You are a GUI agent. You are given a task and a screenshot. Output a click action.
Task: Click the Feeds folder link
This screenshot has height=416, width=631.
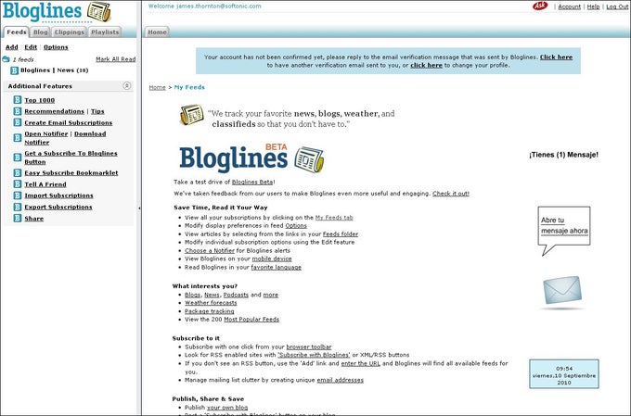340,233
